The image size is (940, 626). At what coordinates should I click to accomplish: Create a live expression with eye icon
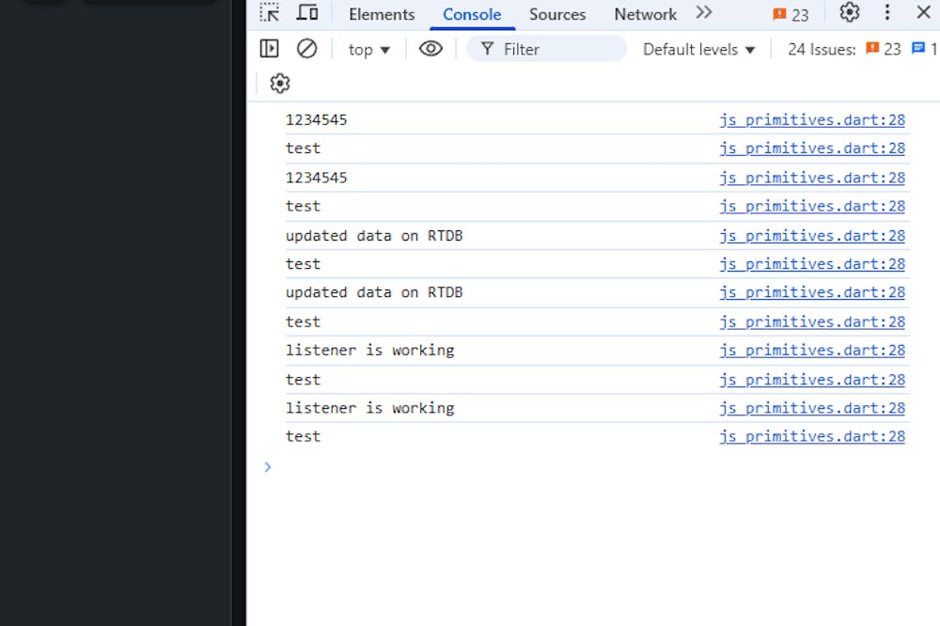(x=431, y=49)
